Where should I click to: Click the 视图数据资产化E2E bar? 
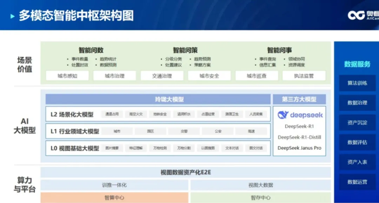[186, 172]
